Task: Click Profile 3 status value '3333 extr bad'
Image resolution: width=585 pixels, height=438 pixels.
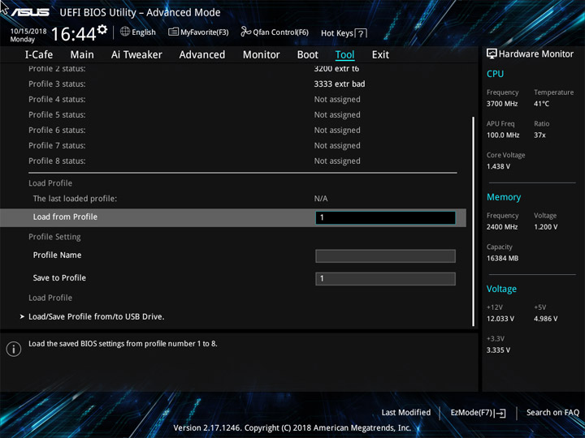Action: (340, 84)
